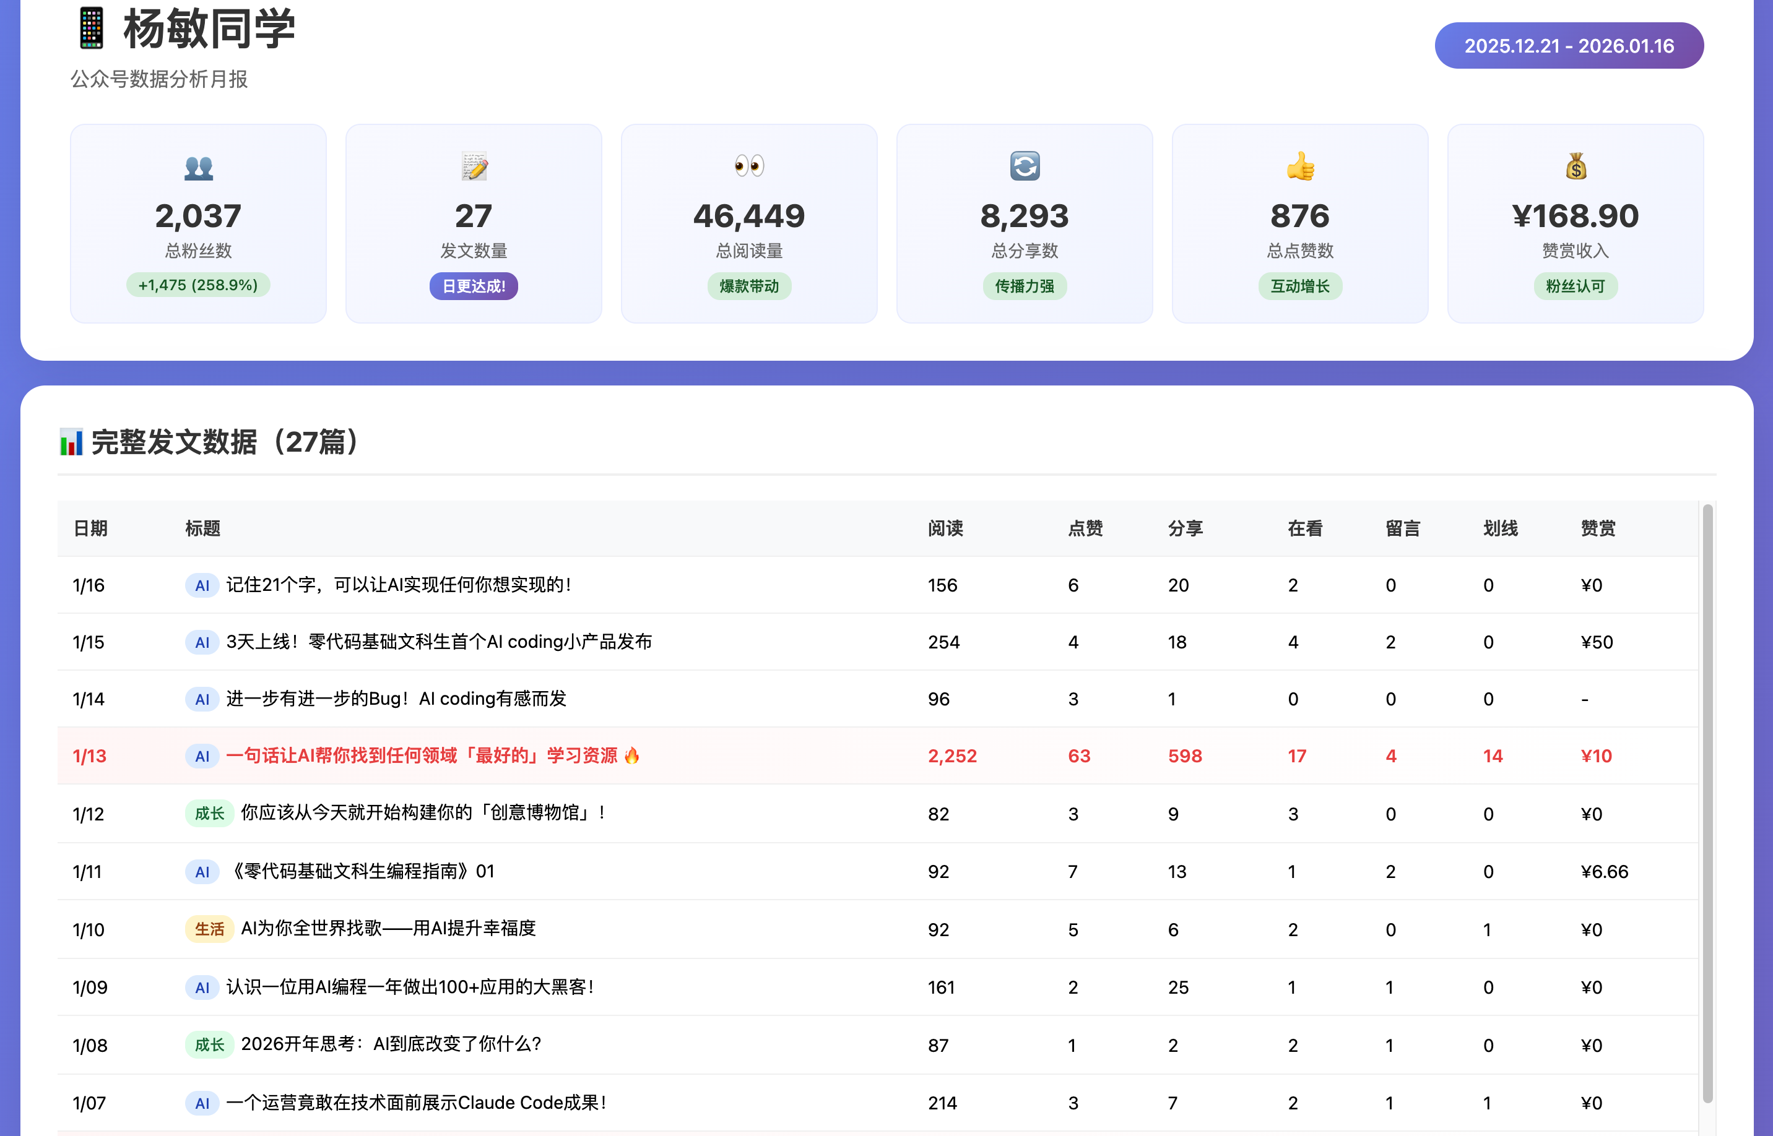Click the date range pill 2025.12.21 - 2026.01.16

(1569, 46)
